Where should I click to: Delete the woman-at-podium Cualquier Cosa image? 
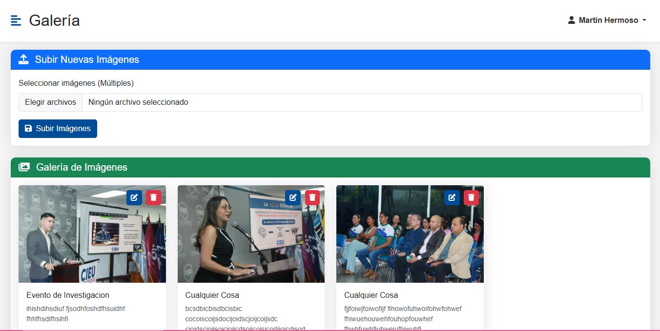coord(312,197)
